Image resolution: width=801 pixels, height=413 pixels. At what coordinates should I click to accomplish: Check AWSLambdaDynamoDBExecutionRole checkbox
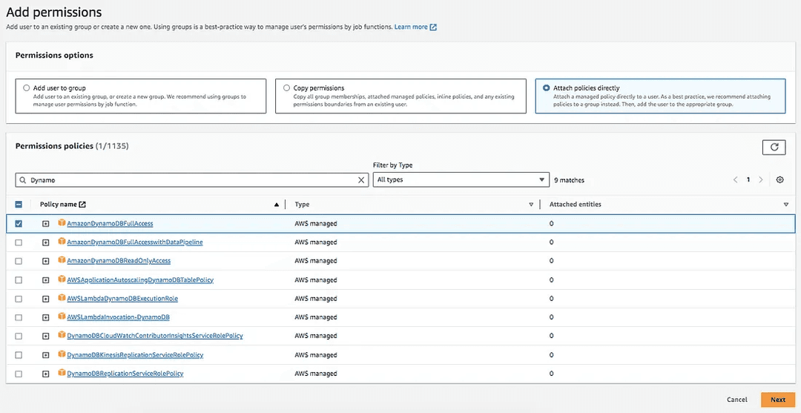coord(19,299)
